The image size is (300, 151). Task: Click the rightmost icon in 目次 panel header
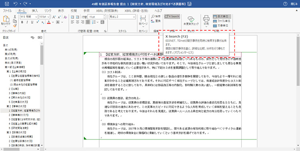tap(40, 38)
